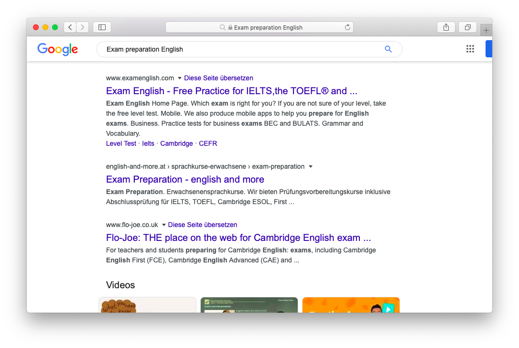Click Diese Seite übersetzen for examenglish.com
Screen dimensions: 519x348
point(218,78)
